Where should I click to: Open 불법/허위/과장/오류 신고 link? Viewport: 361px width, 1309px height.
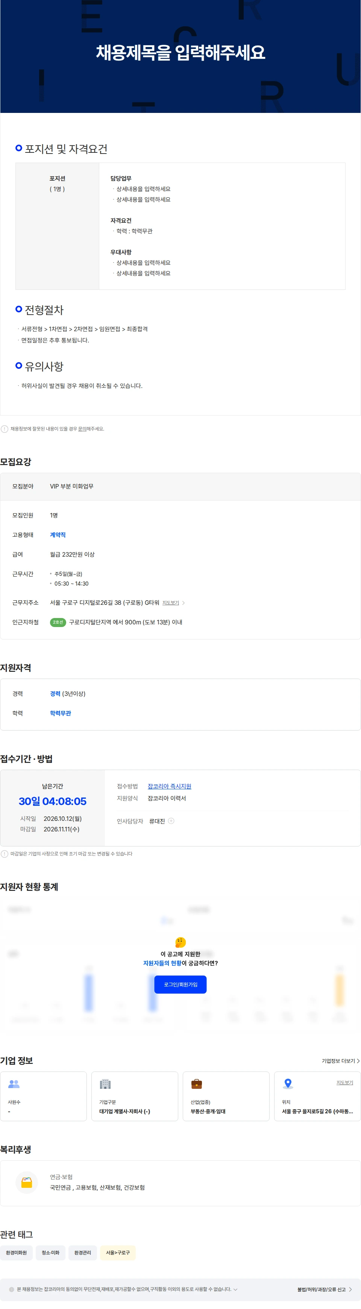click(x=325, y=1289)
